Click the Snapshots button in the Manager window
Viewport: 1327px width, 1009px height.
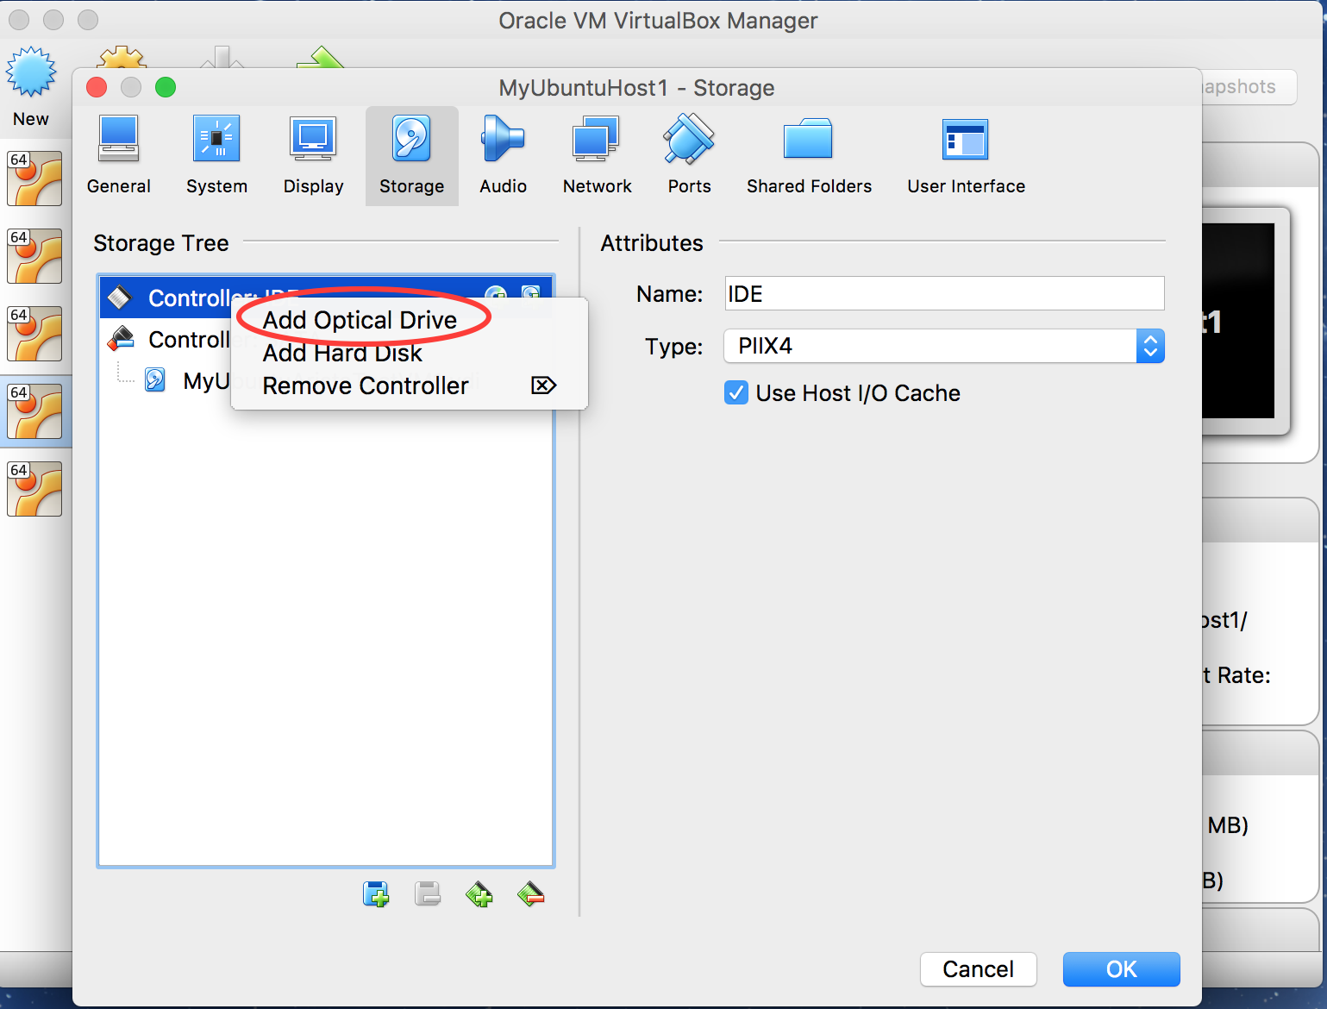[1249, 87]
